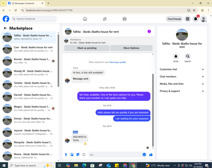
Task: Click the conversation list scrollbar
Action: coord(58,61)
